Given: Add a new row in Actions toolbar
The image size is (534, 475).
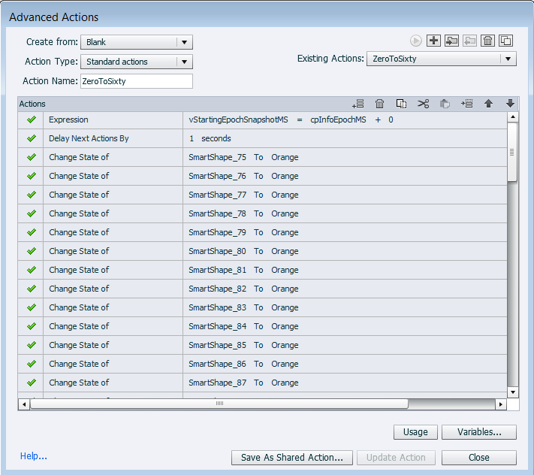Looking at the screenshot, I should point(358,104).
